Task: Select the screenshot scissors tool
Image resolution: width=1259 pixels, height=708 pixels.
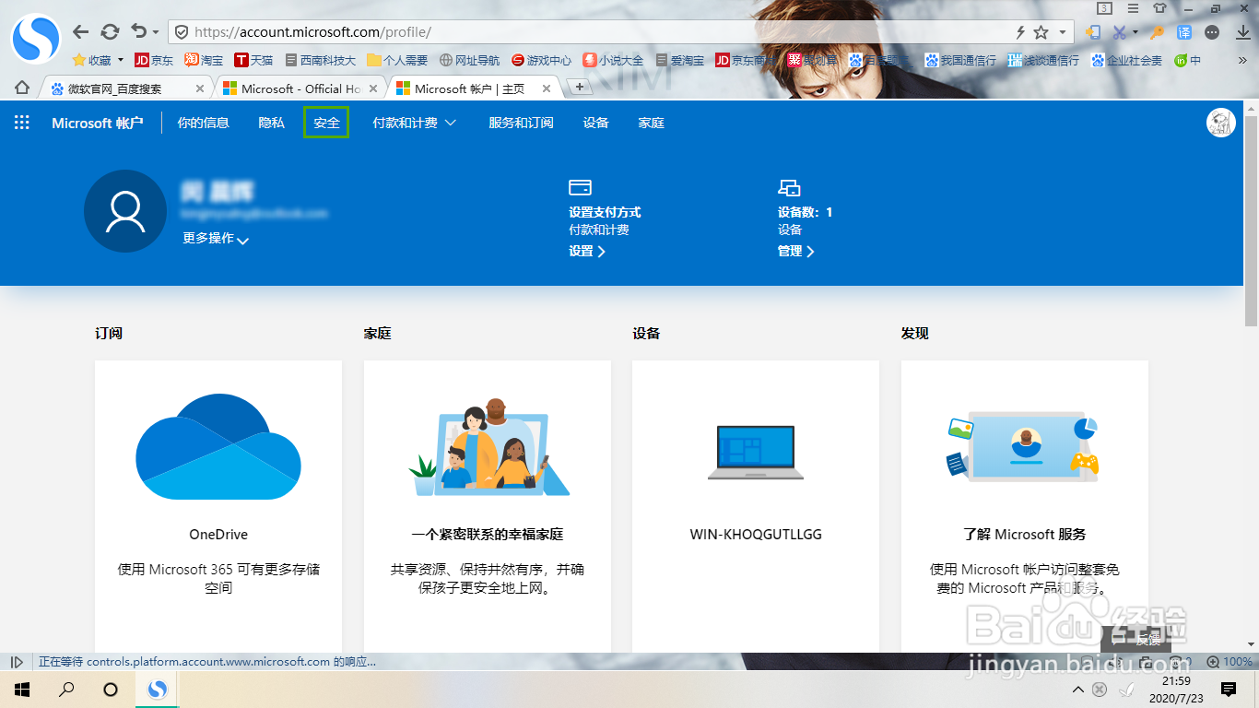Action: [x=1119, y=31]
